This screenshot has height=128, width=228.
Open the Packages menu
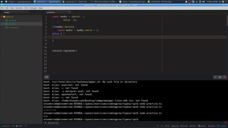33,8
